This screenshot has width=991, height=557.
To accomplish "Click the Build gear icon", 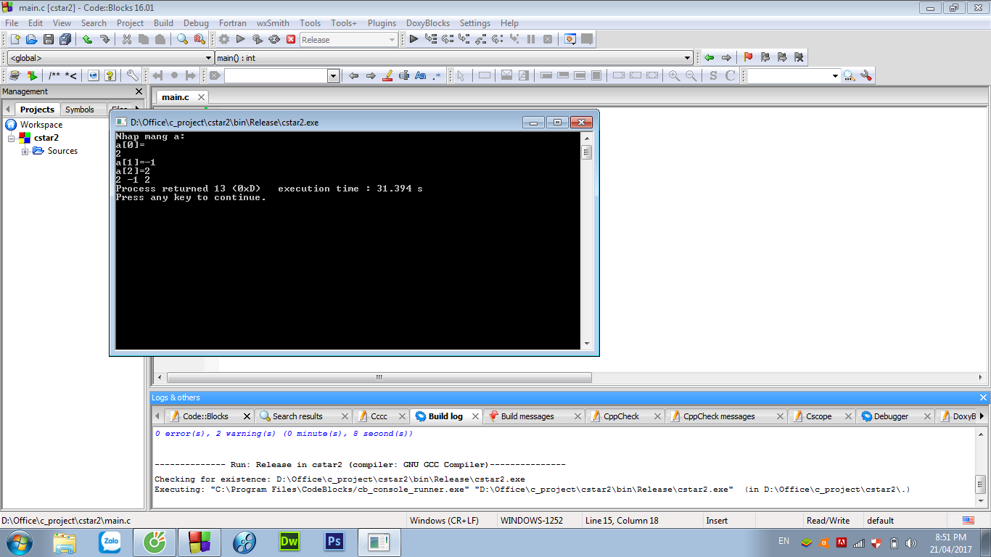I will click(x=224, y=39).
